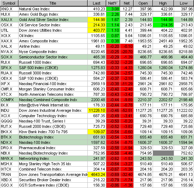Click the Low column header

184,3
